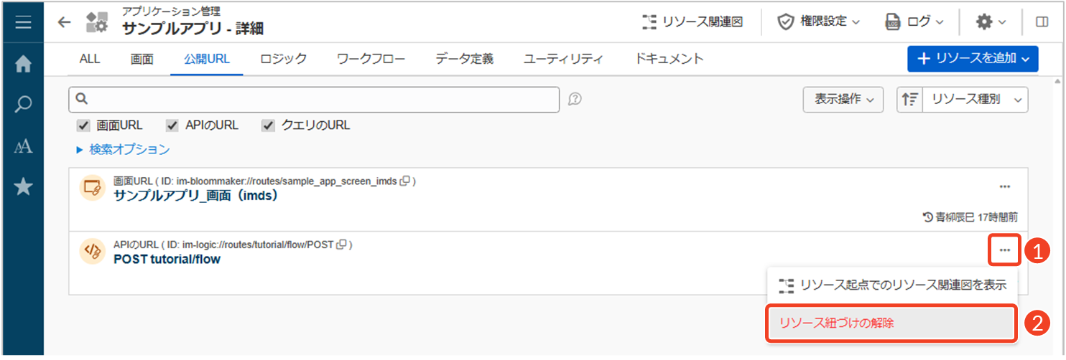Click the back arrow icon

[x=65, y=22]
